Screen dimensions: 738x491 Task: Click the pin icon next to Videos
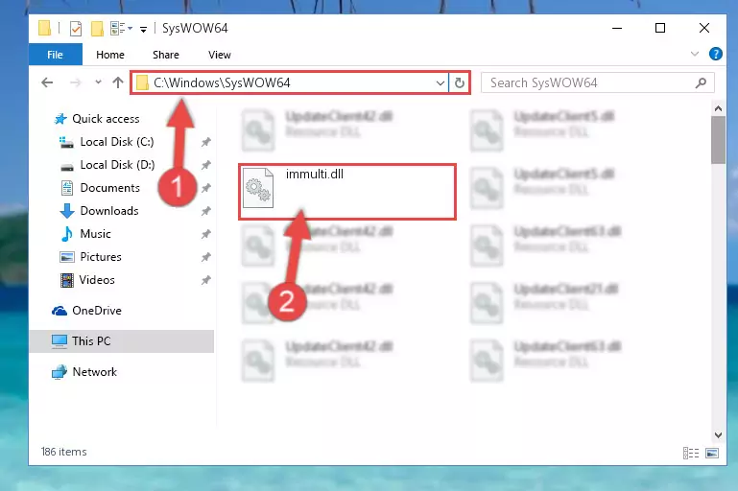(x=205, y=280)
